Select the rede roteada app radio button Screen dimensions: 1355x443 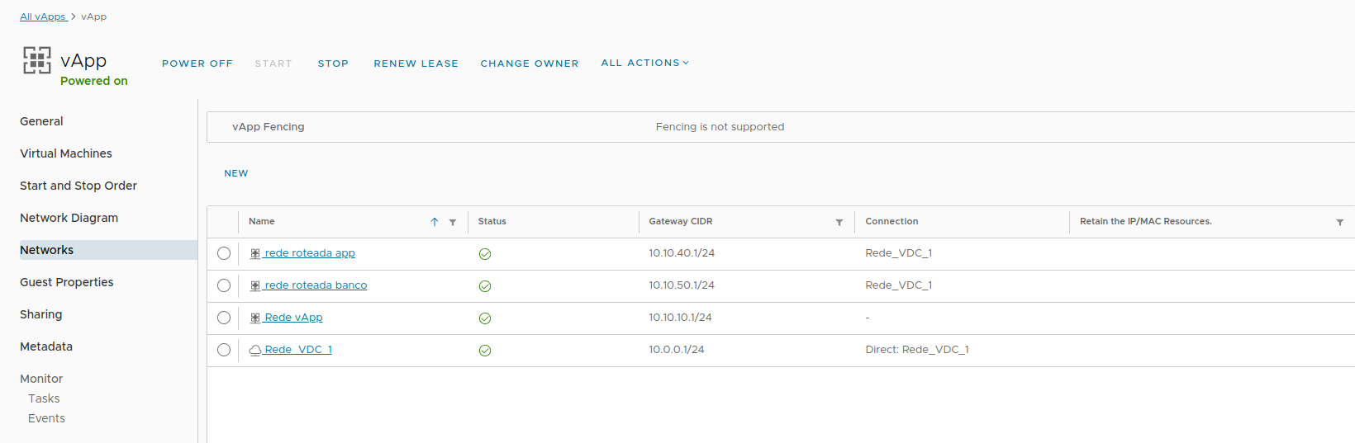coord(224,253)
